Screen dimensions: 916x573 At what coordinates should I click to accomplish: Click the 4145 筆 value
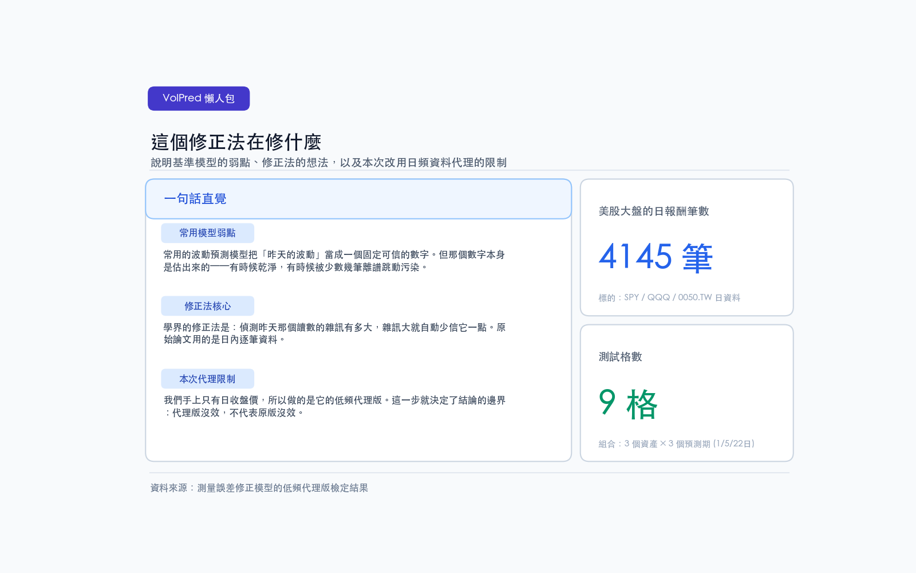coord(656,257)
